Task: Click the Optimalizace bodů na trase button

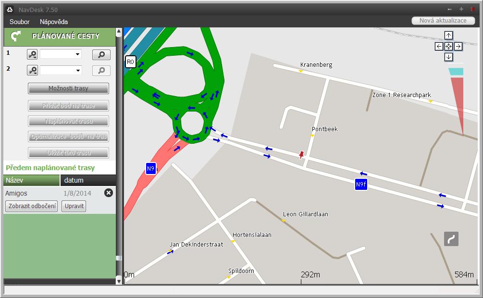Action: tap(68, 137)
